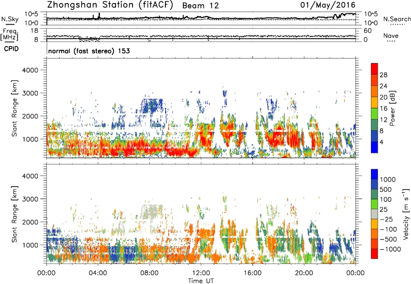Select the '16:00' time tick label
The height and width of the screenshot is (284, 411).
click(252, 273)
